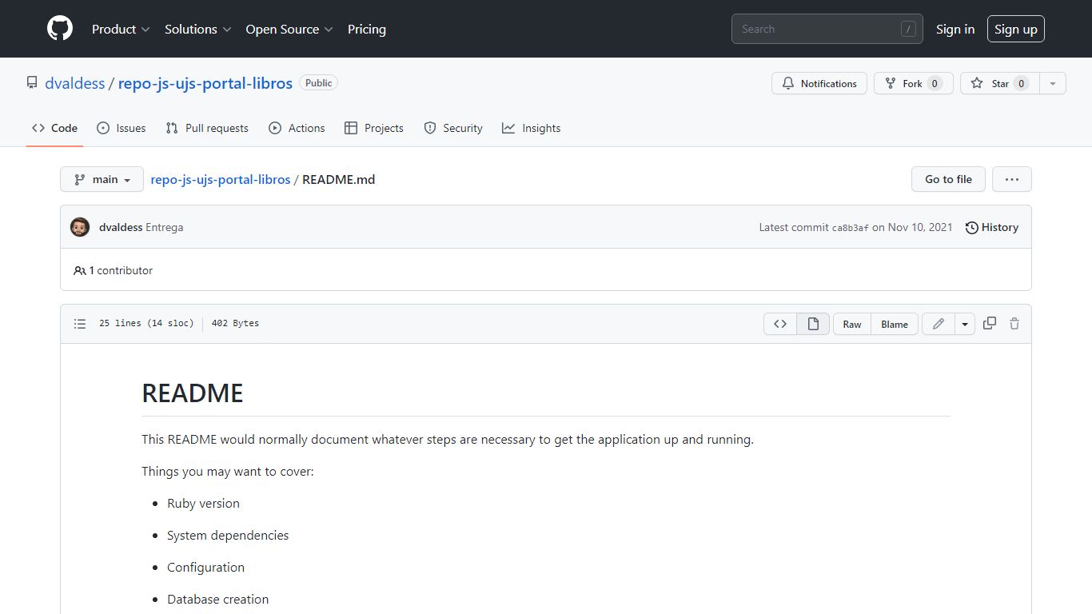Screen dimensions: 1092x614
Task: Open repo-js-ujs-portal-libros title link
Action: (205, 83)
